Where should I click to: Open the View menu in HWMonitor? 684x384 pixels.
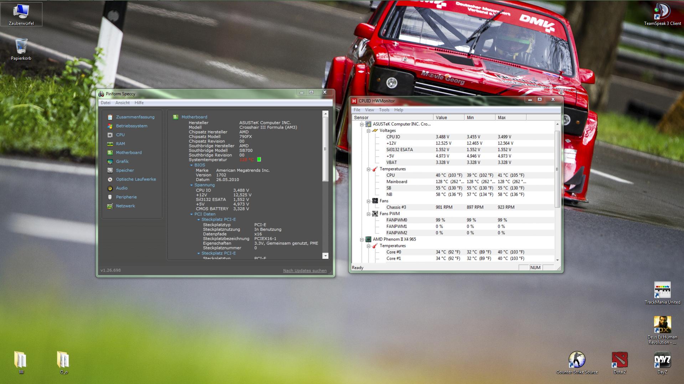tap(369, 110)
